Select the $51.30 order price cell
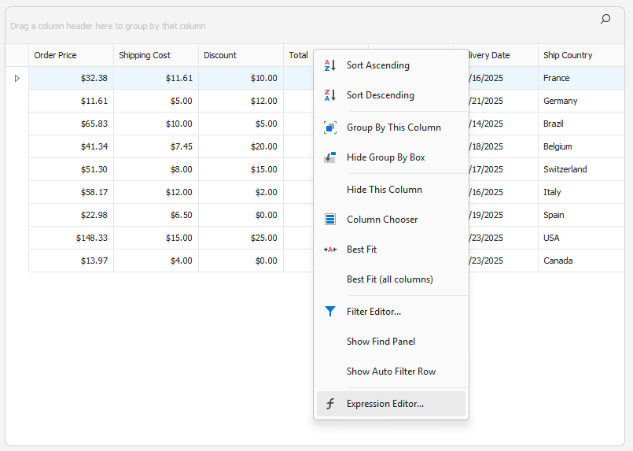 71,169
